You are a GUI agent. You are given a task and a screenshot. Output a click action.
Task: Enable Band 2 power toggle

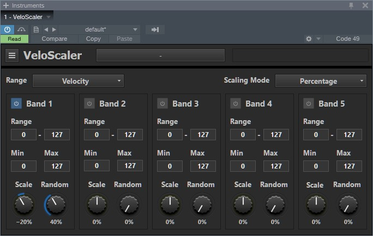[x=89, y=103]
